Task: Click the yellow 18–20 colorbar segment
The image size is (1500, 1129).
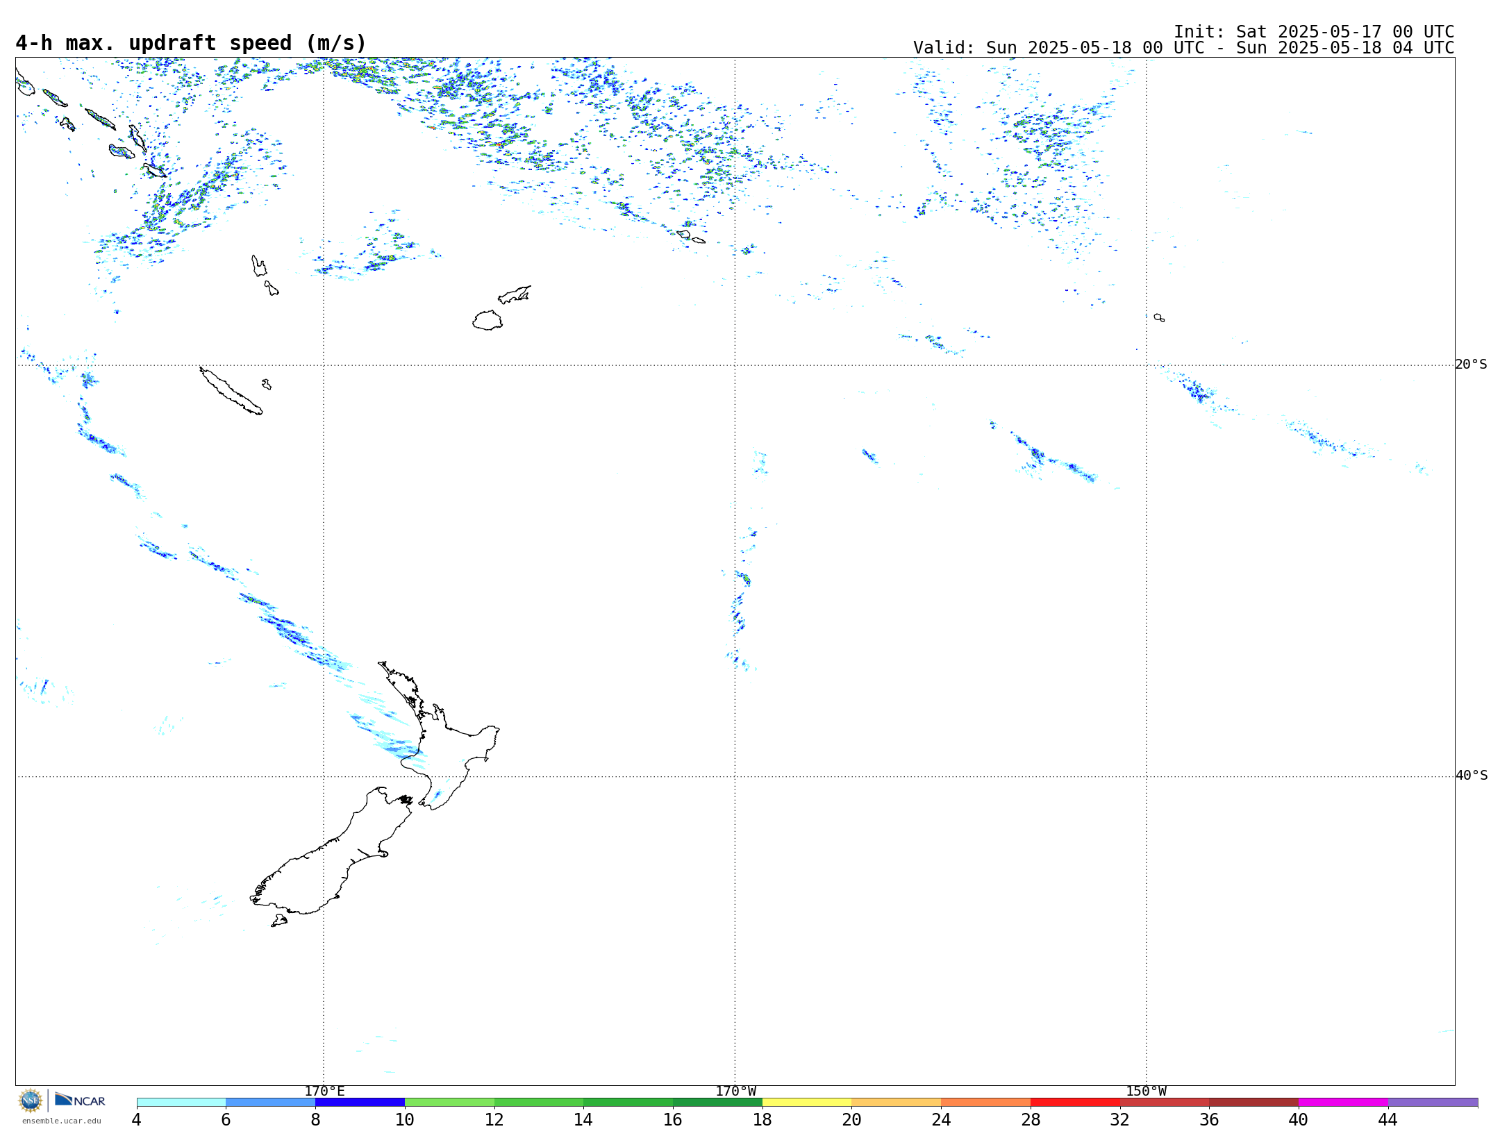Action: (x=806, y=1103)
